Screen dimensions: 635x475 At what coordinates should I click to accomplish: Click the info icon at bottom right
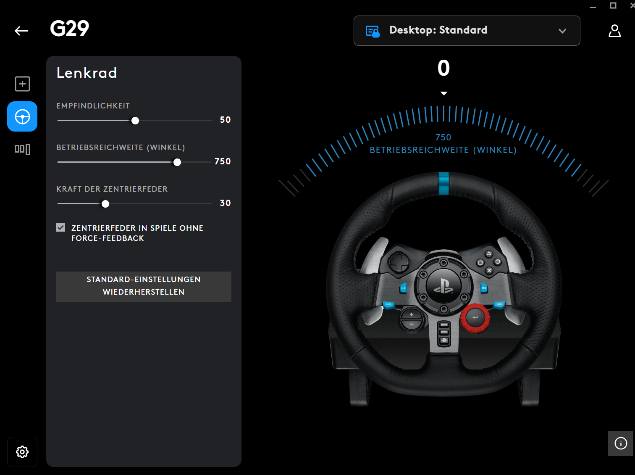pos(621,443)
